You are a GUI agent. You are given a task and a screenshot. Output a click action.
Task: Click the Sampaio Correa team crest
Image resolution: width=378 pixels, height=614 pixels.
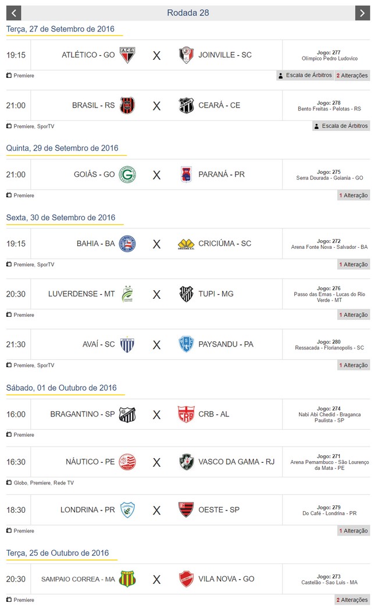pos(127,579)
